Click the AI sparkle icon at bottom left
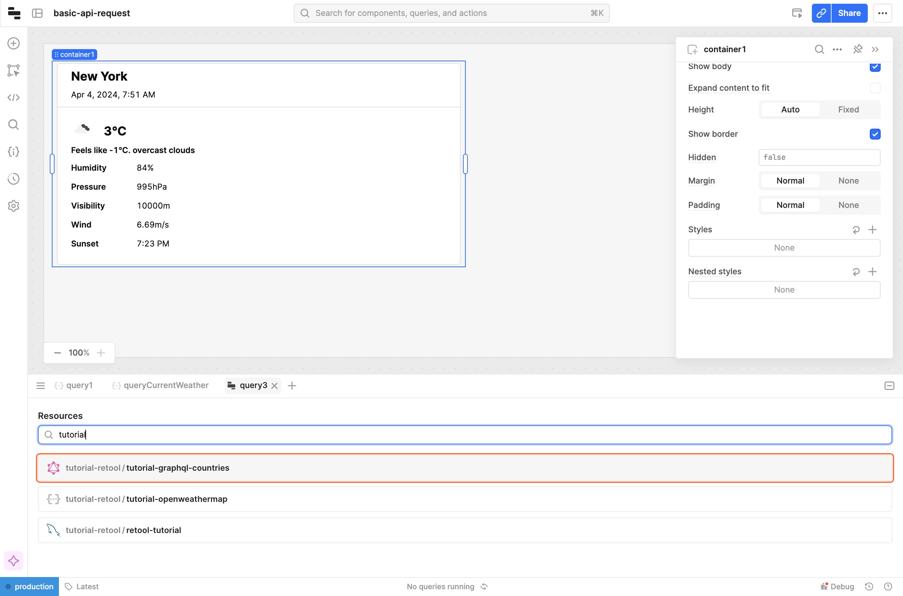903x596 pixels. [14, 561]
